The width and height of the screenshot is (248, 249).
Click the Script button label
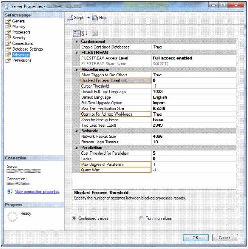[x=79, y=18]
